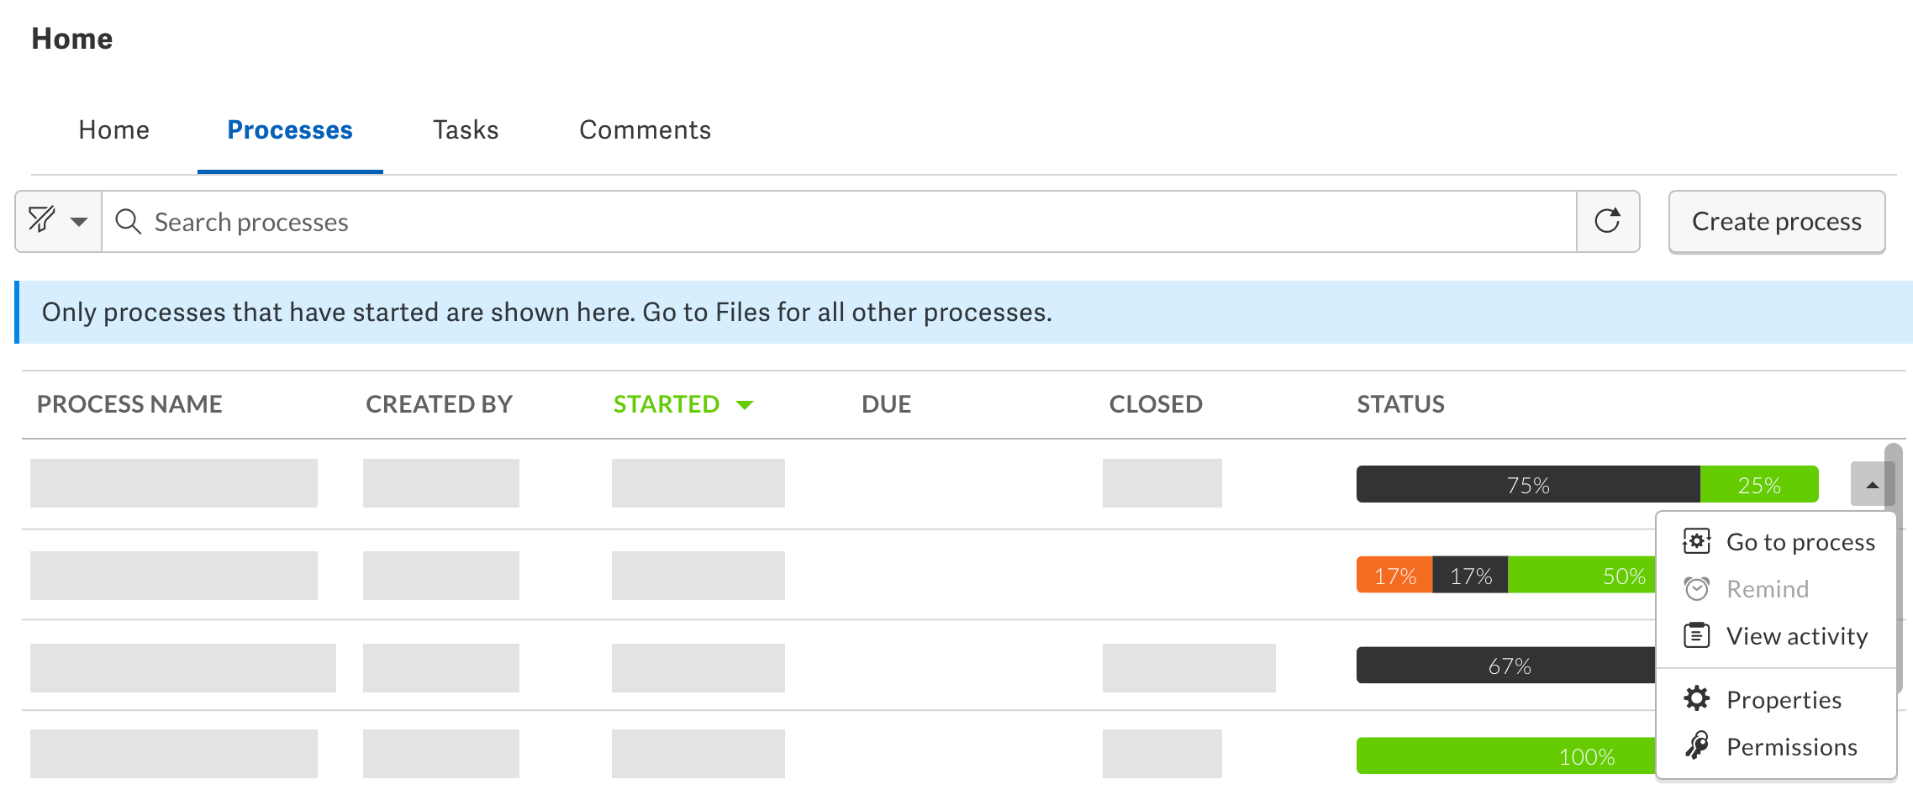Open the filter dropdown arrow
1913x800 pixels.
tap(79, 222)
